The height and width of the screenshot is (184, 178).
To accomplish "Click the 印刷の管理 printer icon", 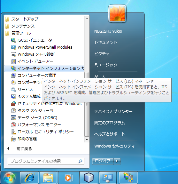I will (13, 139).
